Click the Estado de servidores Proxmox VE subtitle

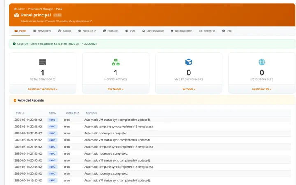click(x=57, y=21)
